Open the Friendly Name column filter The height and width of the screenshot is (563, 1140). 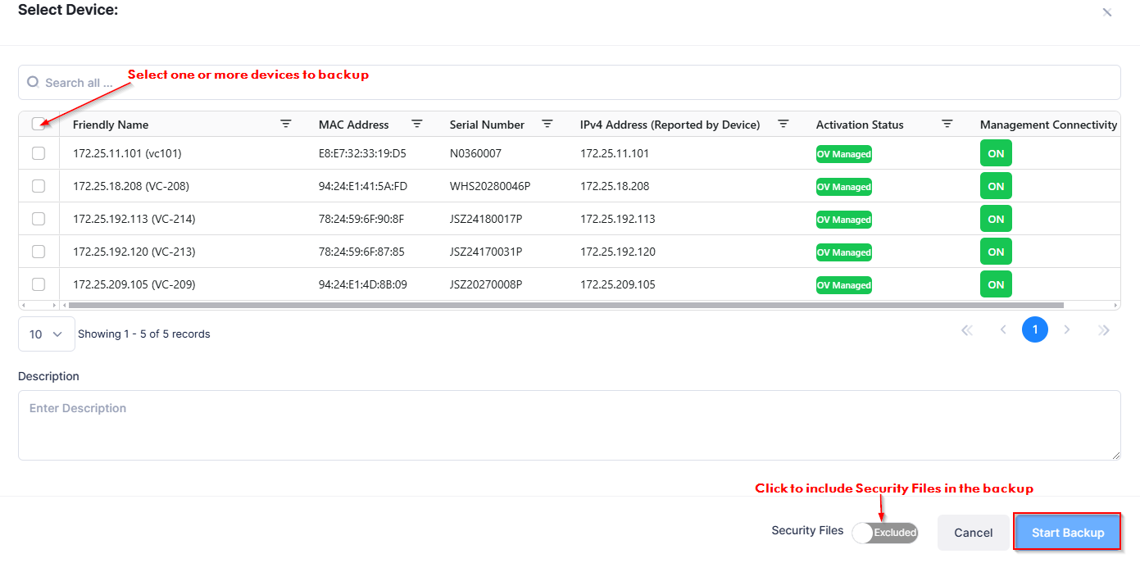[x=286, y=124]
